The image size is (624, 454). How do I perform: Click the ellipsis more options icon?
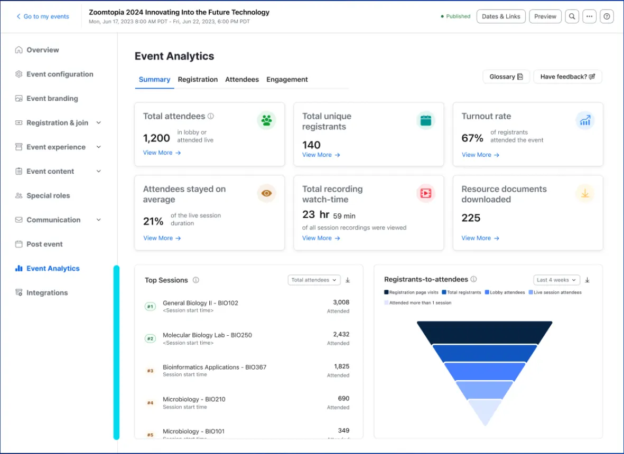pyautogui.click(x=589, y=16)
